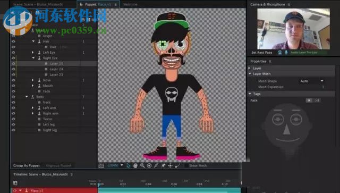
Task: Select the left eye tag on face diagram
Action: click(x=278, y=120)
